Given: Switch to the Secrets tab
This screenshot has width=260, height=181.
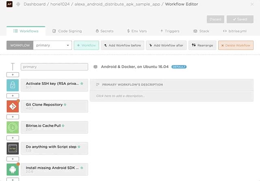Looking at the screenshot, I should (105, 31).
